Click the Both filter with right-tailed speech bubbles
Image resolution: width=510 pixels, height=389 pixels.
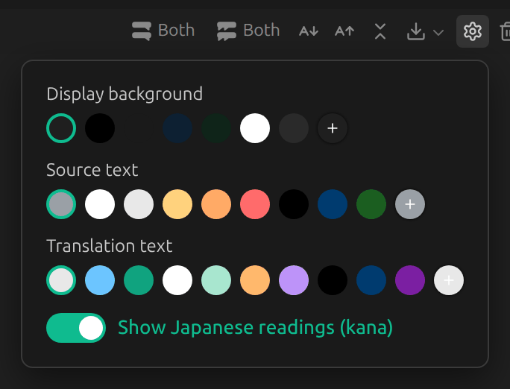[x=163, y=31]
